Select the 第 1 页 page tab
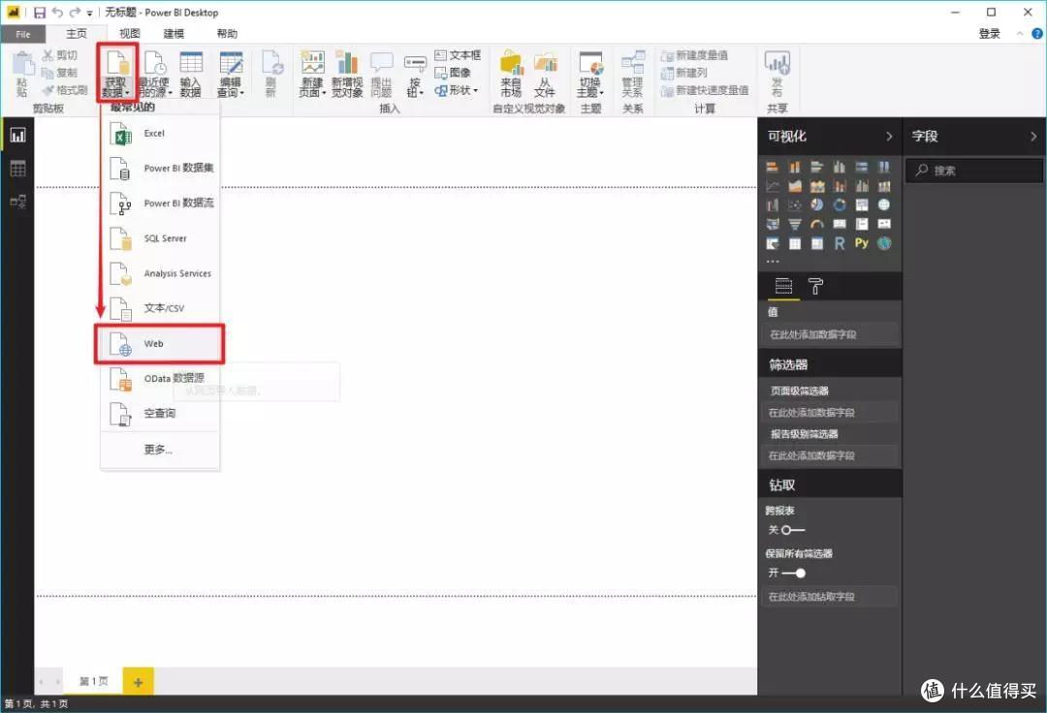Viewport: 1047px width, 713px height. point(93,682)
